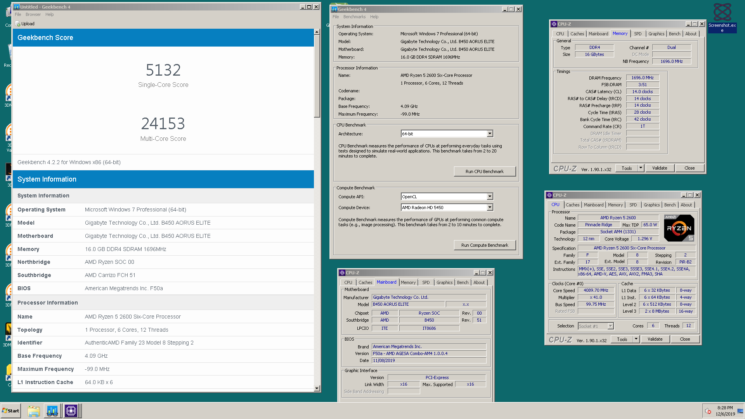Open the CPU-Z taskbar icon
Image resolution: width=745 pixels, height=419 pixels.
point(71,411)
